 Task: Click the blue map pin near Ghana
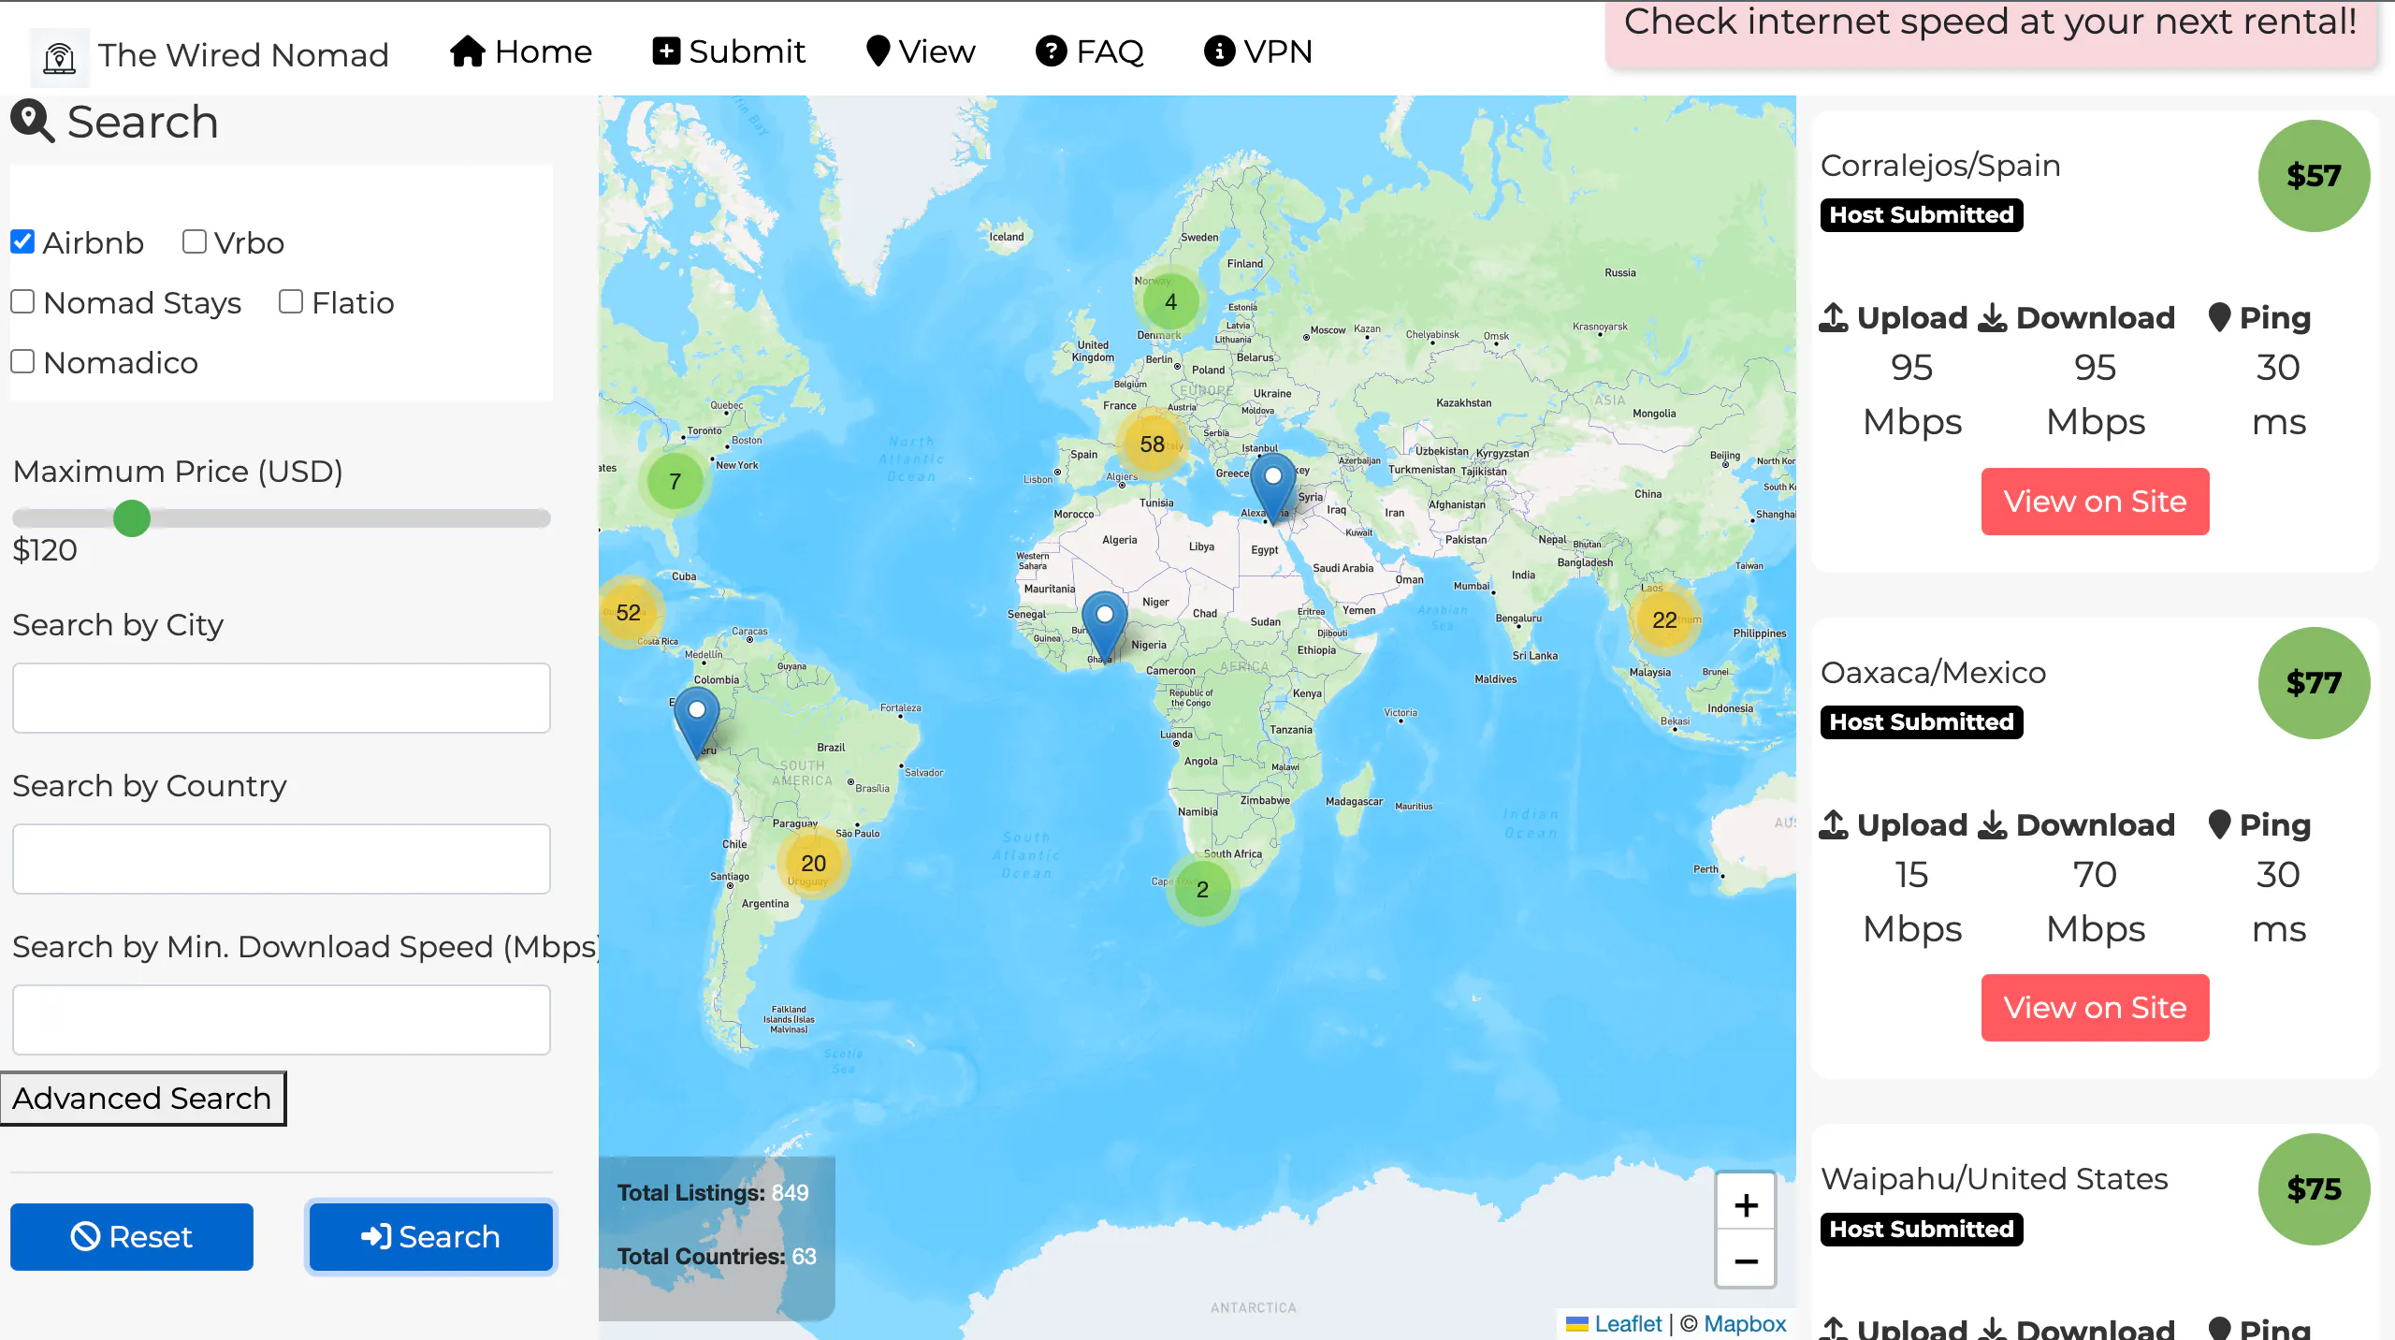pyautogui.click(x=1105, y=627)
